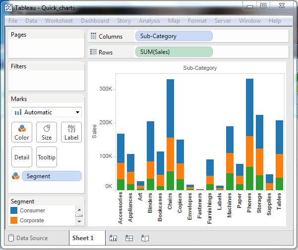Open the Worksheet menu

click(59, 21)
